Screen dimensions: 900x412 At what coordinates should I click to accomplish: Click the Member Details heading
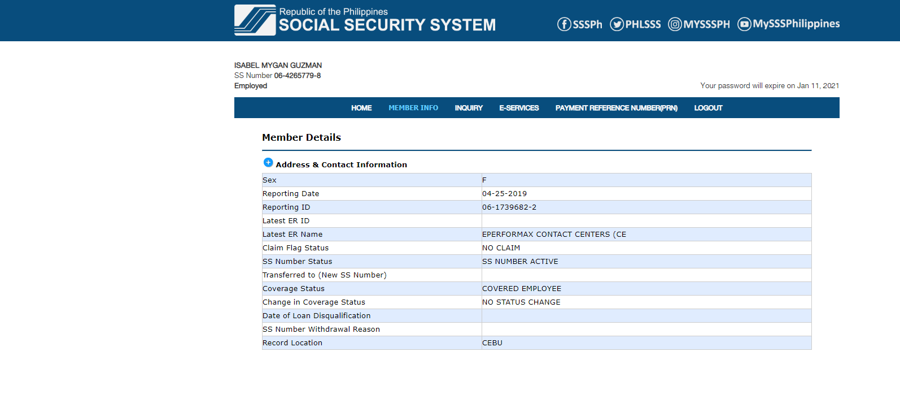click(302, 137)
